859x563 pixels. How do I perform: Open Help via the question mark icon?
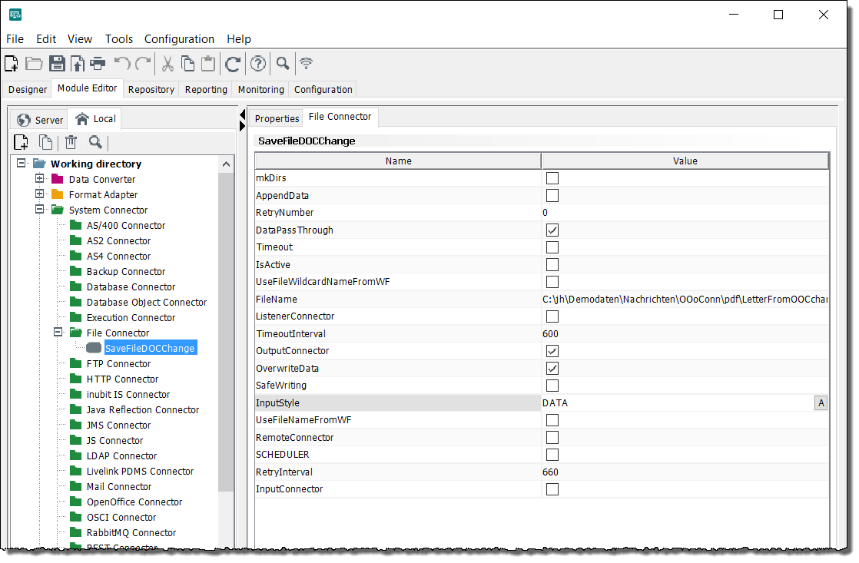coord(258,64)
